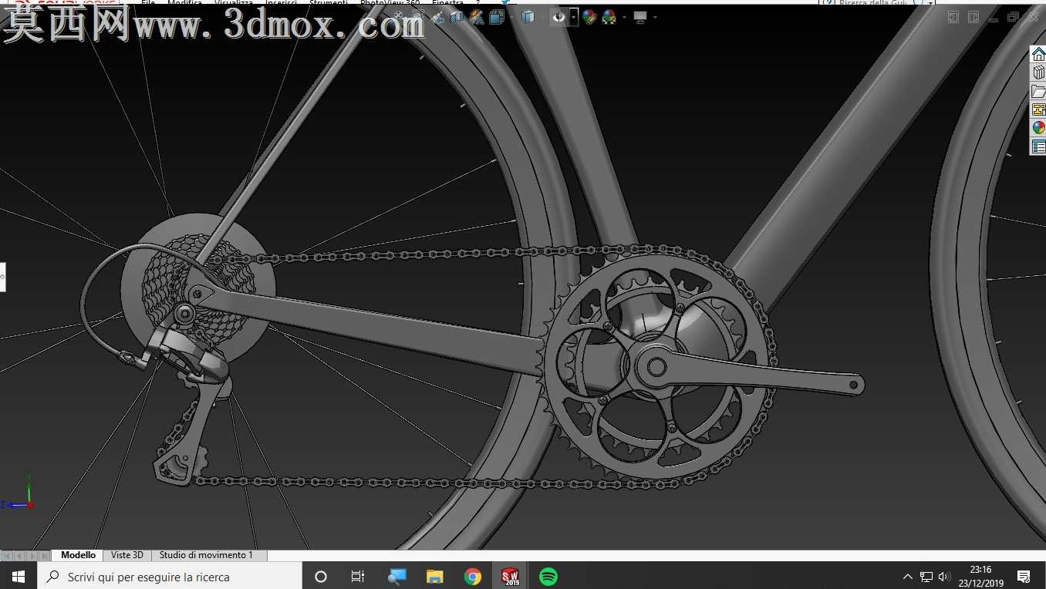Expand the Hide/Show Items dropdown arrow
The image size is (1046, 589).
(573, 17)
